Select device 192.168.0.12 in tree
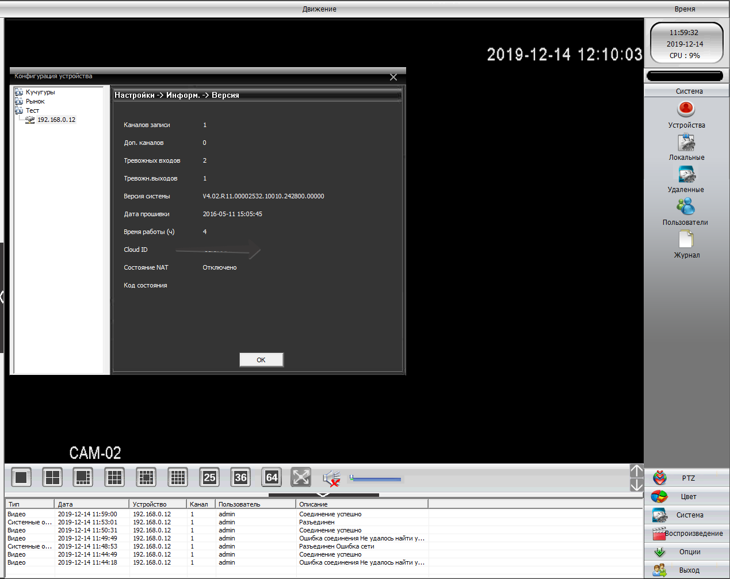Image resolution: width=730 pixels, height=579 pixels. pyautogui.click(x=56, y=120)
